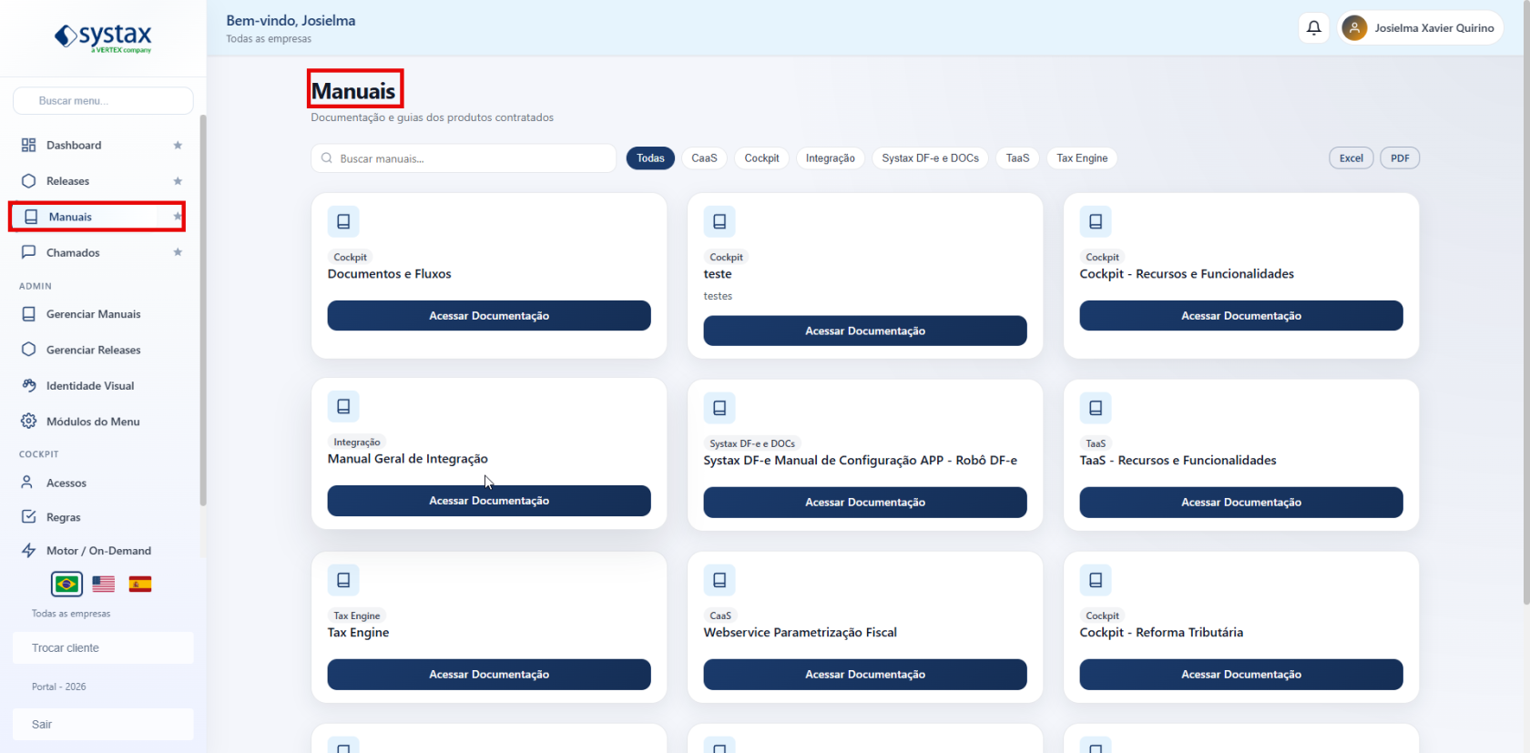This screenshot has height=753, width=1530.
Task: Filter manuals by TaaS
Action: (x=1017, y=158)
